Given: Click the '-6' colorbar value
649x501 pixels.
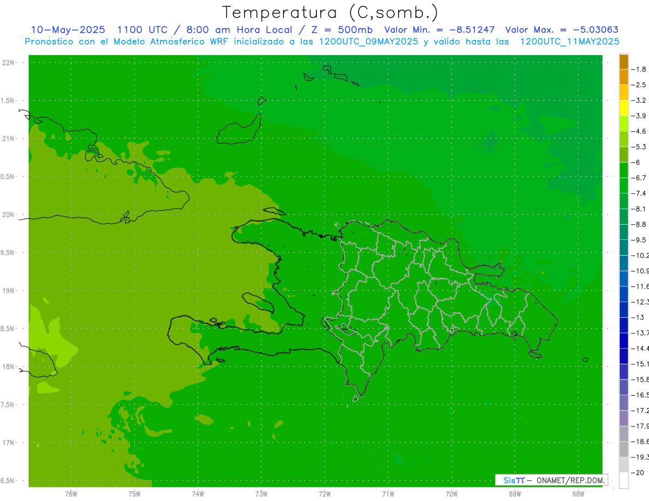Looking at the screenshot, I should pyautogui.click(x=637, y=162).
